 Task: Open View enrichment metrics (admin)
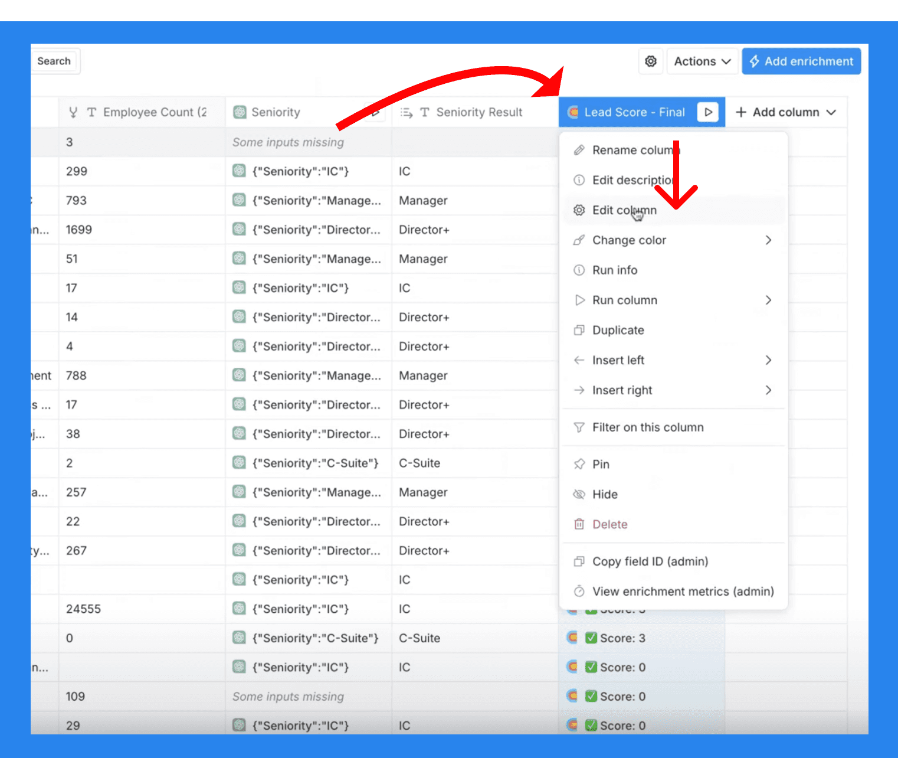pos(674,592)
